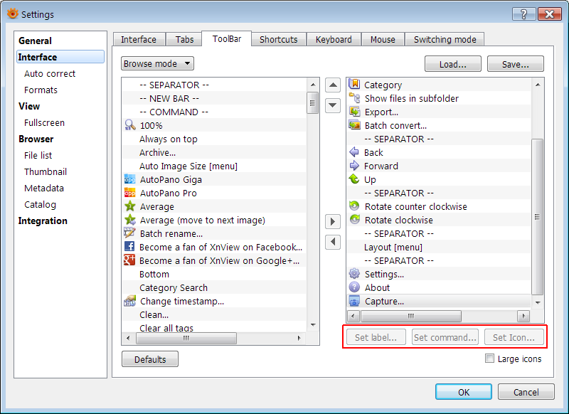Click the Save... button

coord(515,64)
